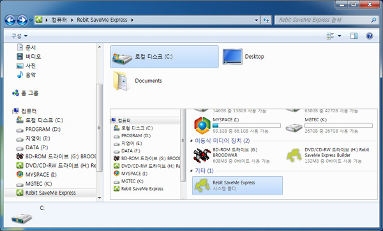Open Help with the question mark icon
Screen dimensions: 383x231
pyautogui.click(x=370, y=36)
